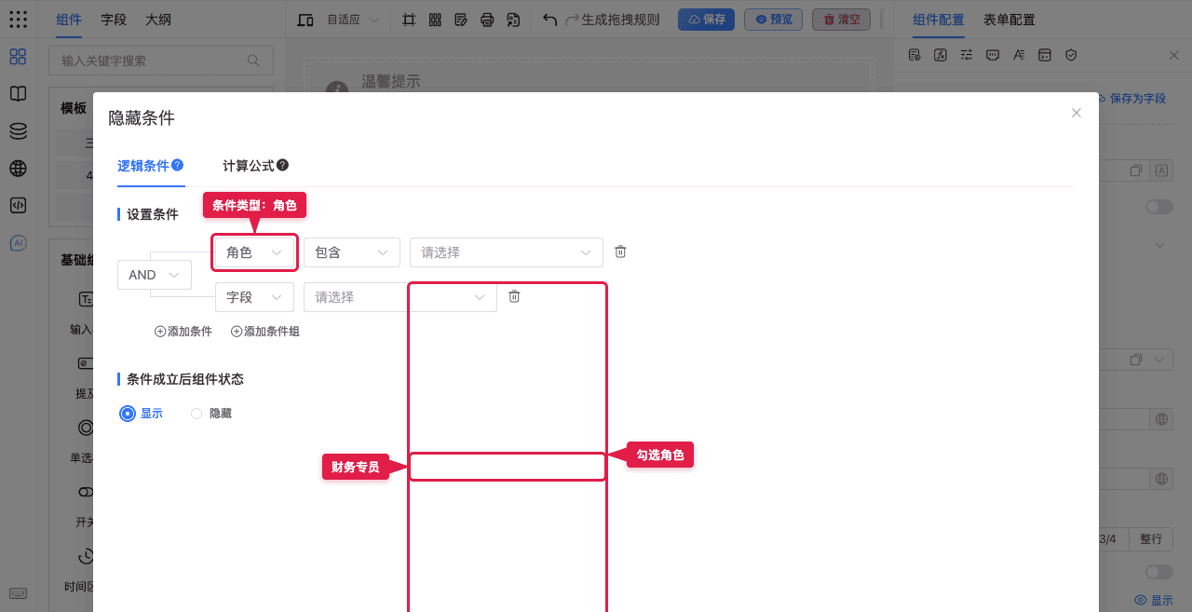Open the 自适应 layout dropdown

tap(352, 20)
